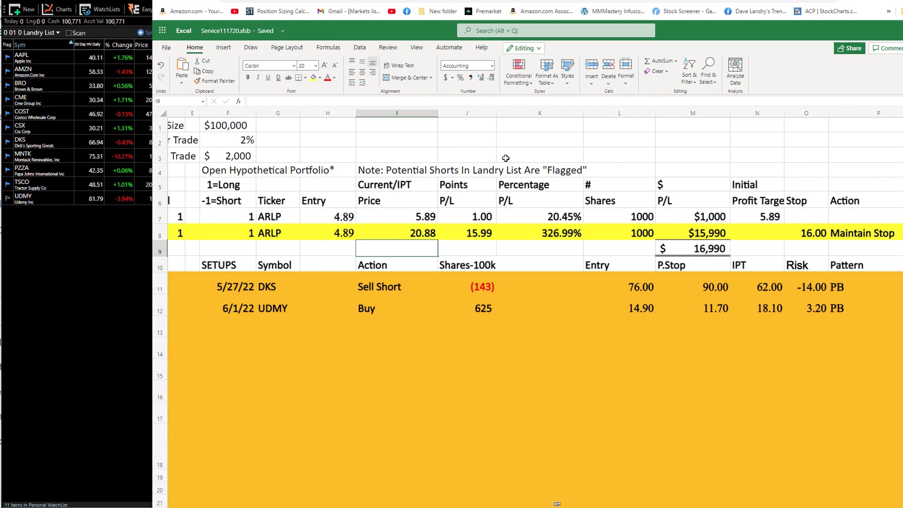The width and height of the screenshot is (903, 508).
Task: Toggle the flag on the AAPL row
Action: click(7, 57)
